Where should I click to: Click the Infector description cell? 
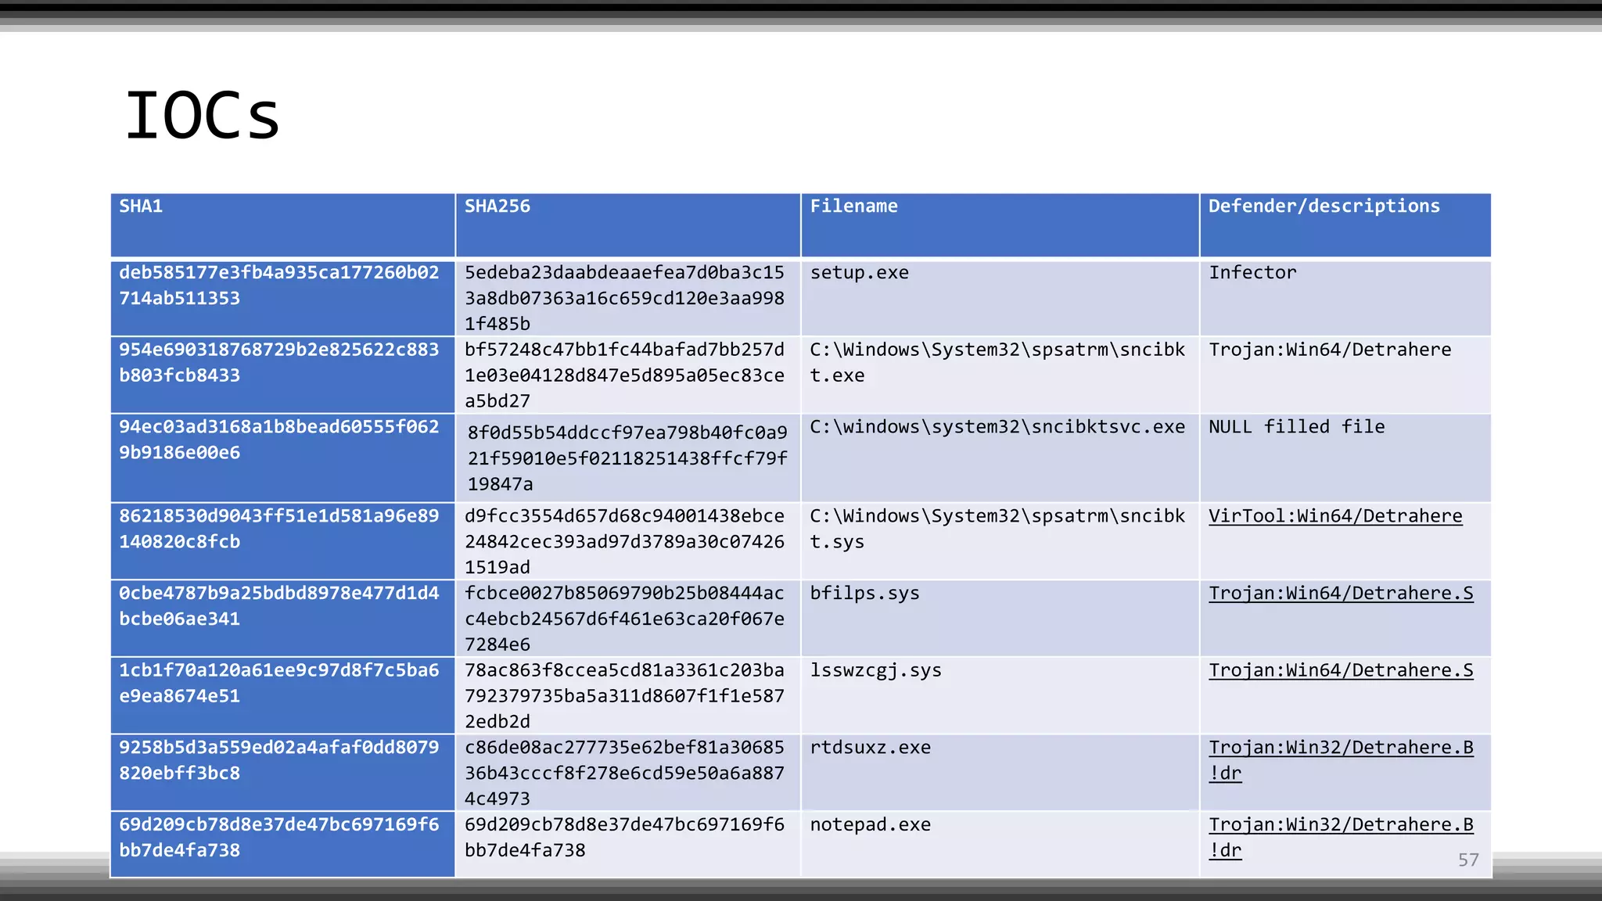coord(1345,298)
